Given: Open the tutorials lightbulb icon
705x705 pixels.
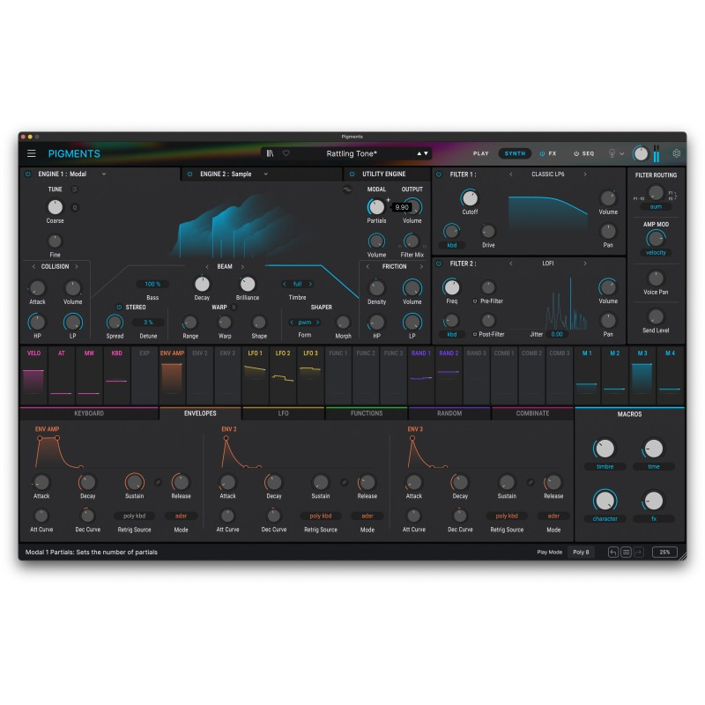Looking at the screenshot, I should click(612, 153).
